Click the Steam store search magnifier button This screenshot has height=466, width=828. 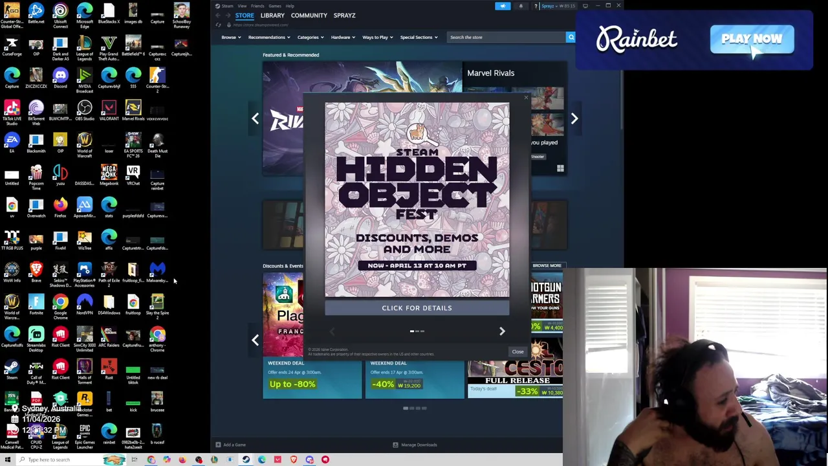tap(571, 37)
